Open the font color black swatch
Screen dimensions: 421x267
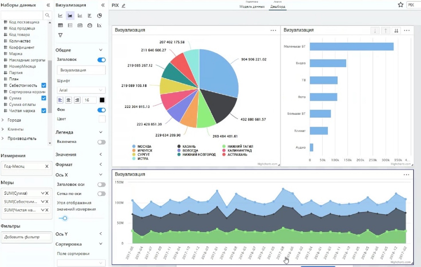pos(102,100)
